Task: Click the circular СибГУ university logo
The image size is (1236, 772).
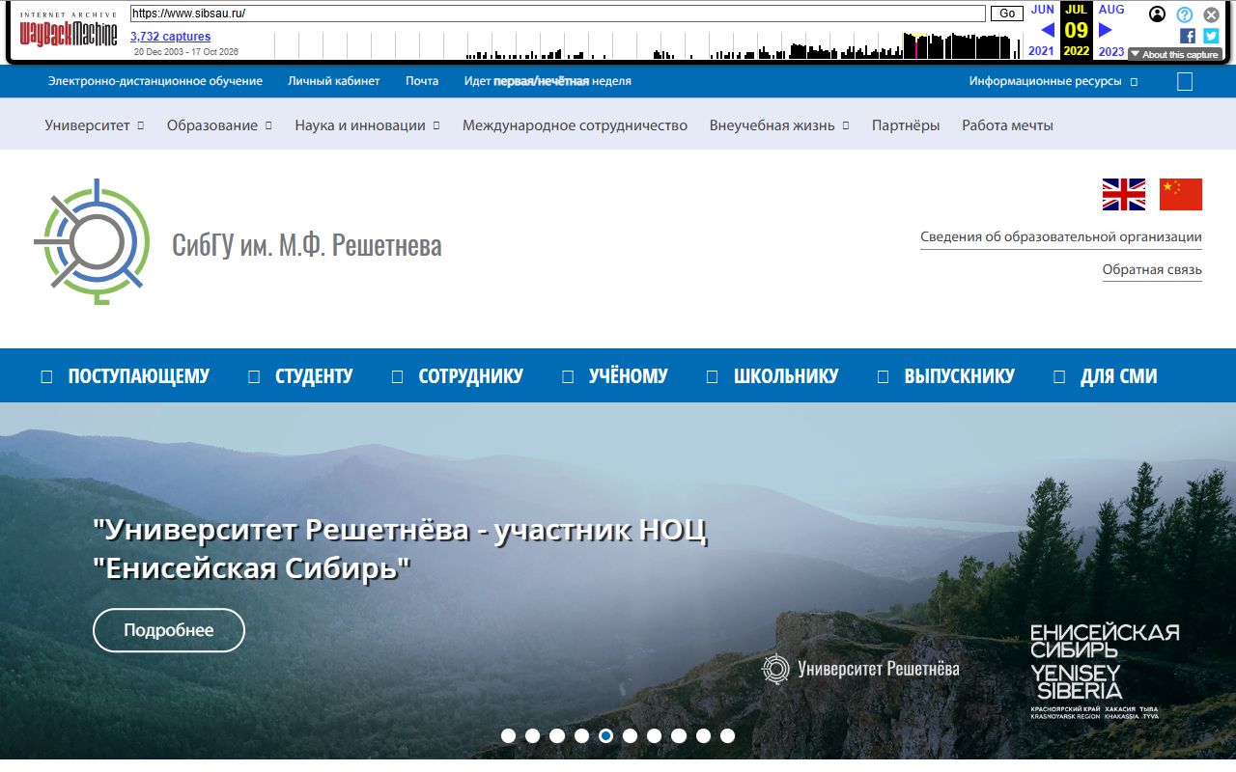Action: pos(92,241)
